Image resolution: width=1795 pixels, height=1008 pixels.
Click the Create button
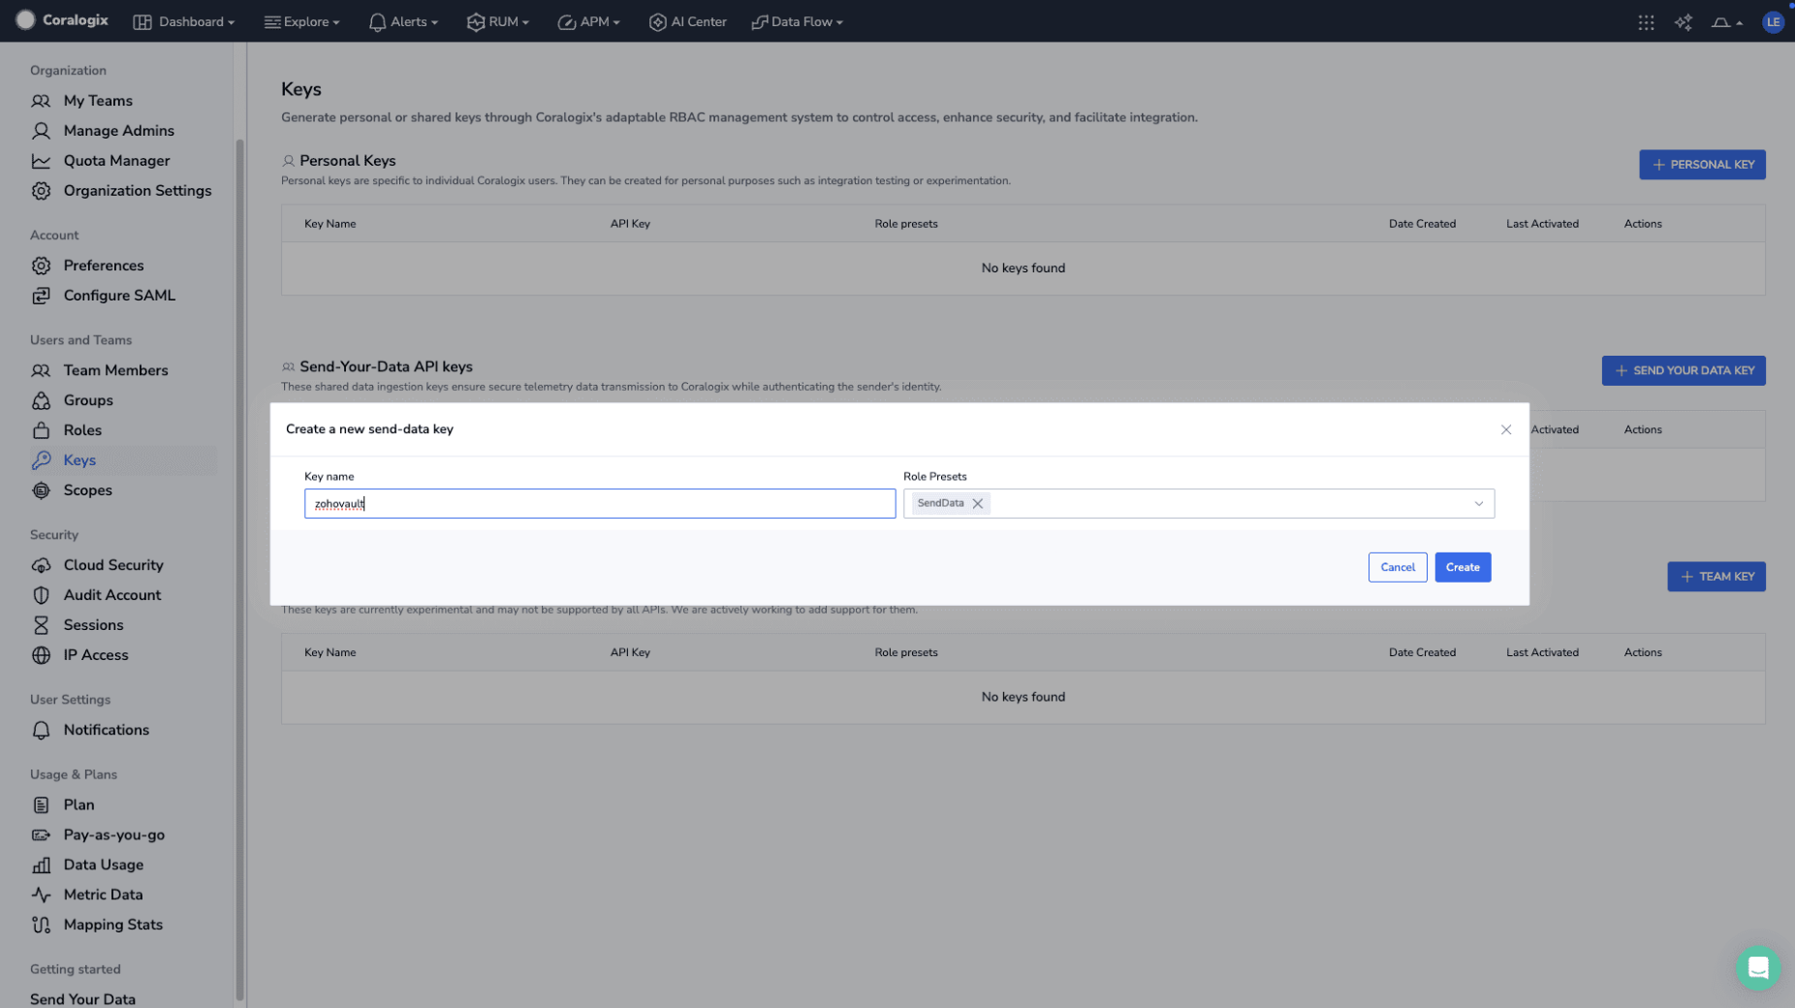coord(1463,567)
